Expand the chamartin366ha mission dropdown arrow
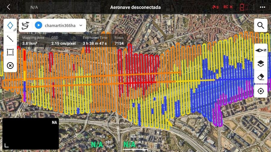The width and height of the screenshot is (271, 152). [81, 25]
